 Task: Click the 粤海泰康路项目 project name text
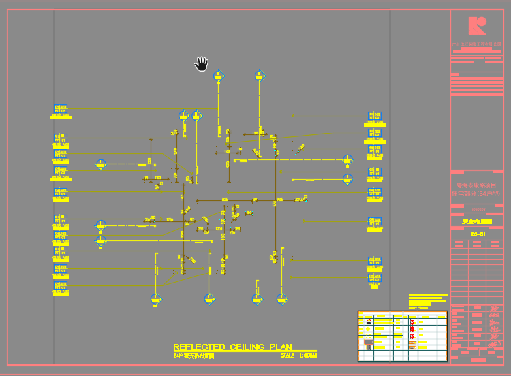[476, 185]
